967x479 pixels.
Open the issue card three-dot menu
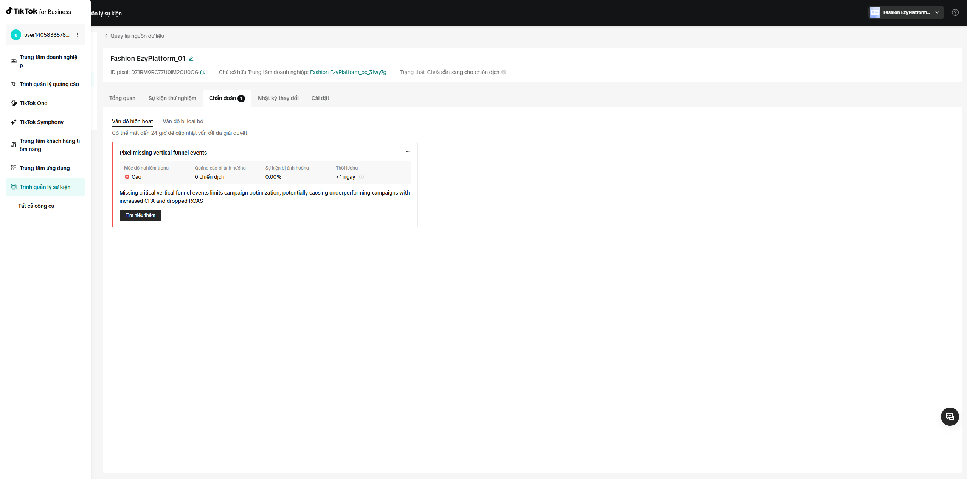coord(408,151)
